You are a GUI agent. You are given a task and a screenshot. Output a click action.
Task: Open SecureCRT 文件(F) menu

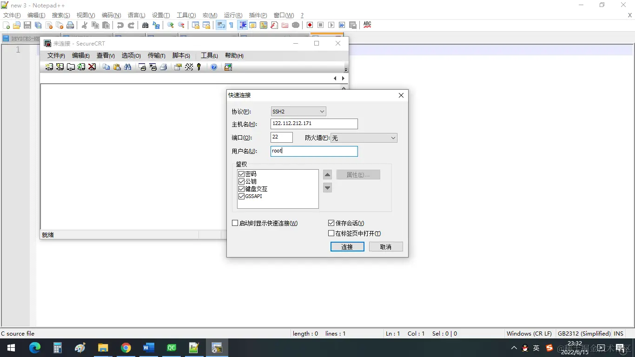(56, 55)
